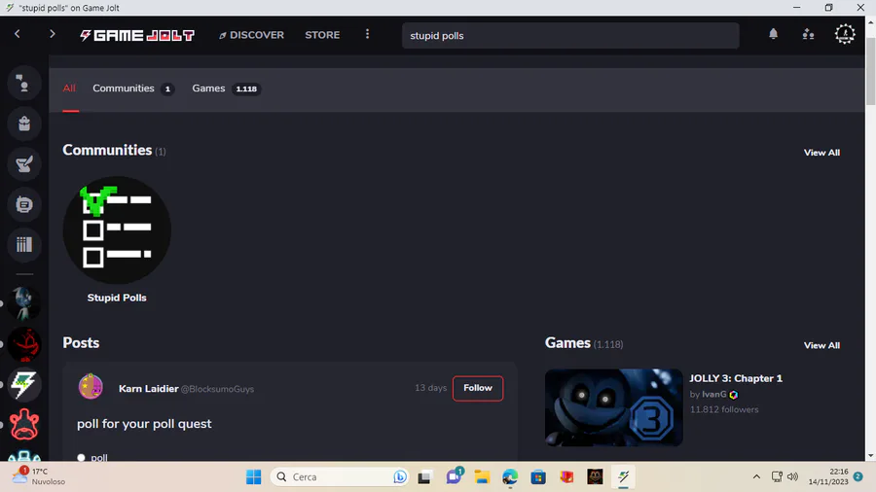This screenshot has width=876, height=492.
Task: Open the weather widget 17°C Nuvoloso
Action: (39, 476)
